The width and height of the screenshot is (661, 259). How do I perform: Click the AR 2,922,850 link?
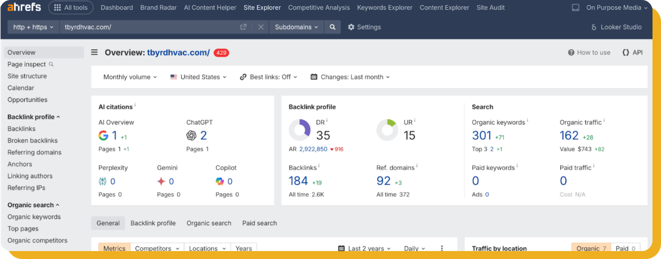313,149
